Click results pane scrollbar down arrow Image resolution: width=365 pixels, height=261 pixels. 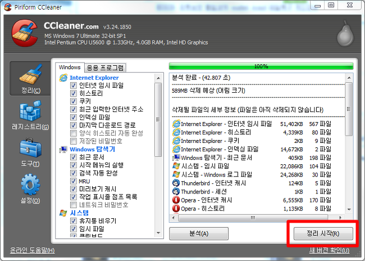pyautogui.click(x=349, y=209)
